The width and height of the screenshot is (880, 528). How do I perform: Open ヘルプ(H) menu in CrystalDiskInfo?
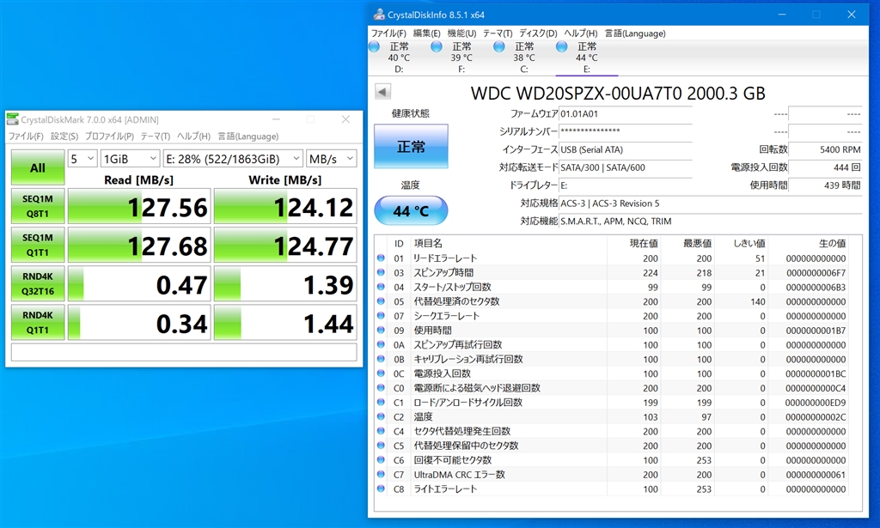581,33
